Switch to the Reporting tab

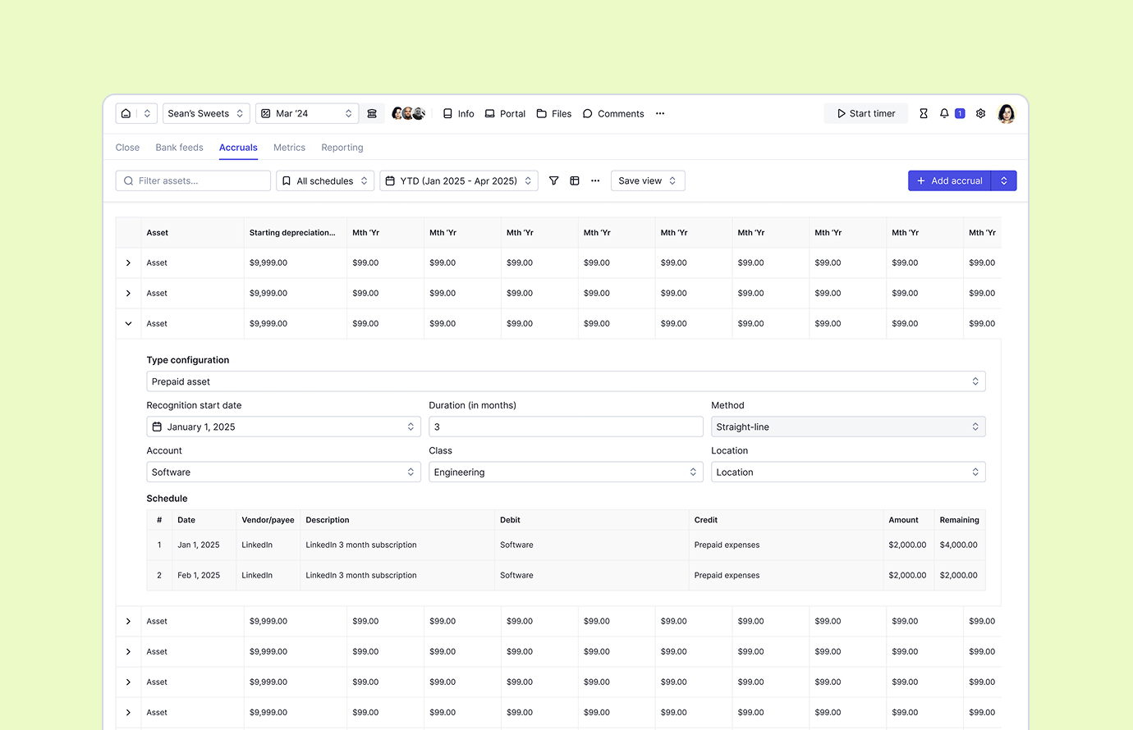342,148
